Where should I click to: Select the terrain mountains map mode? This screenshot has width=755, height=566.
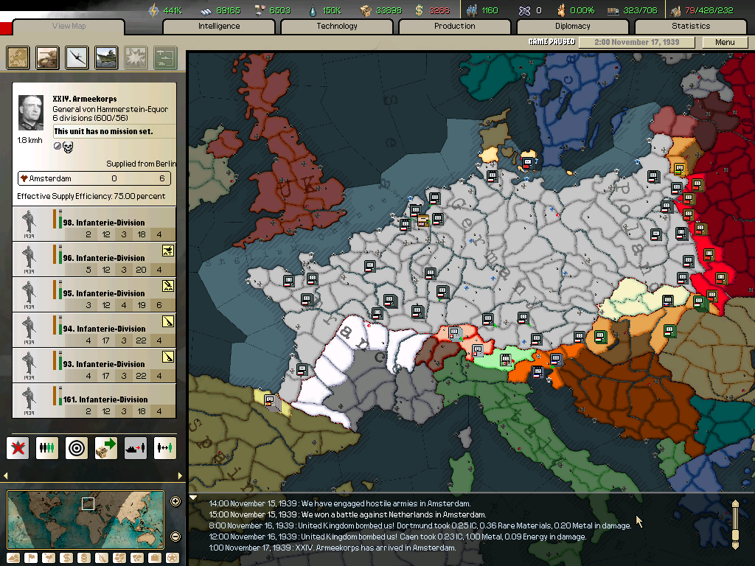click(x=13, y=558)
